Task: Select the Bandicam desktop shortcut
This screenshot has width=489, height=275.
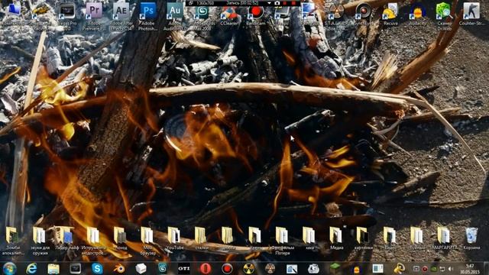Action: 256,15
